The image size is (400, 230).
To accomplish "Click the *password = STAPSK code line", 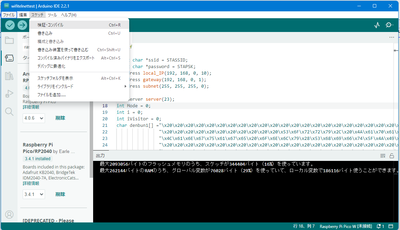I will pyautogui.click(x=162, y=67).
